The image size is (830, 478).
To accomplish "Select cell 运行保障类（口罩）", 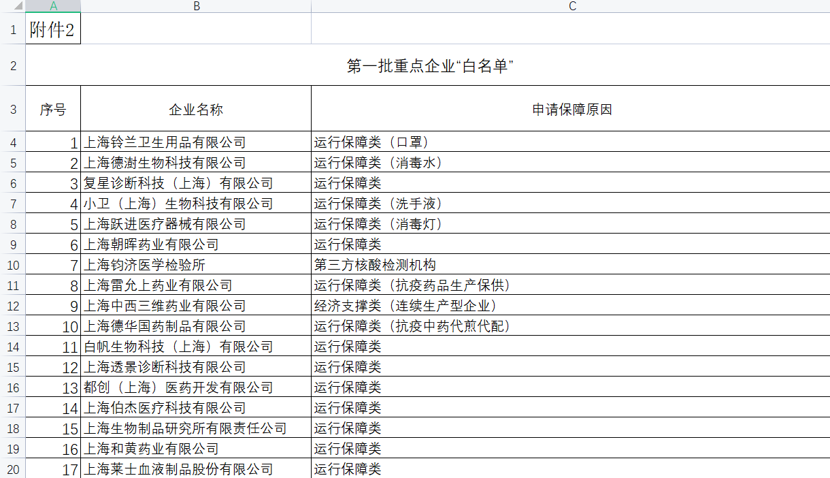I will (571, 142).
